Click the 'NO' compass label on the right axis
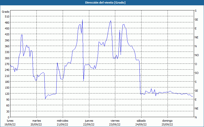Screen dimensions: 204x127 tap(197, 55)
